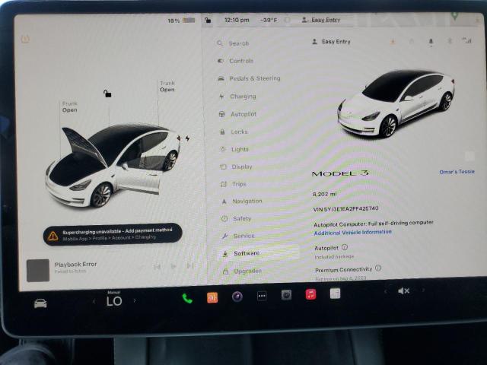Tap the map pin at top right
The width and height of the screenshot is (487, 365).
pos(454,15)
